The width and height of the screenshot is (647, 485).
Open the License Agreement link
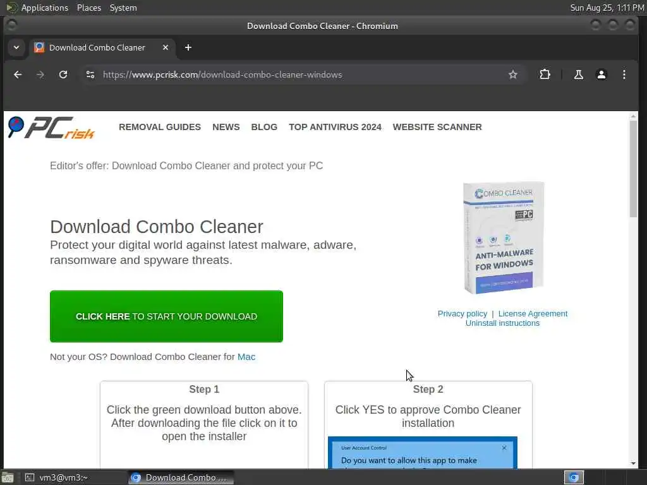pyautogui.click(x=533, y=314)
